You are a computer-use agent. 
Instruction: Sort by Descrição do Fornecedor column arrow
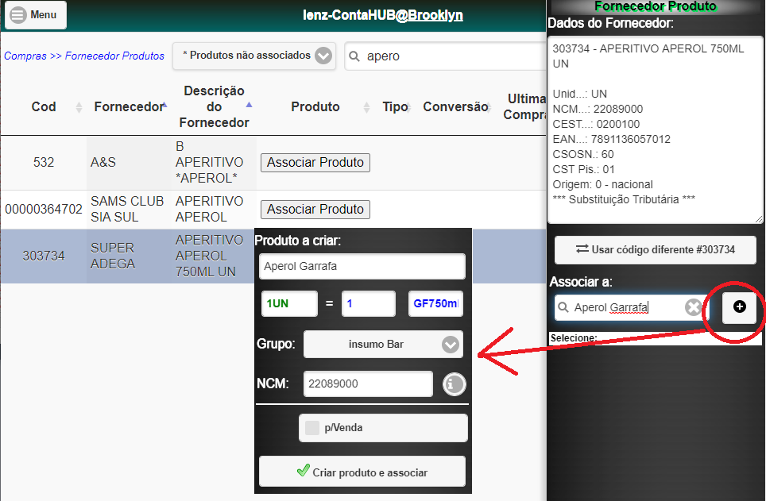pos(250,105)
